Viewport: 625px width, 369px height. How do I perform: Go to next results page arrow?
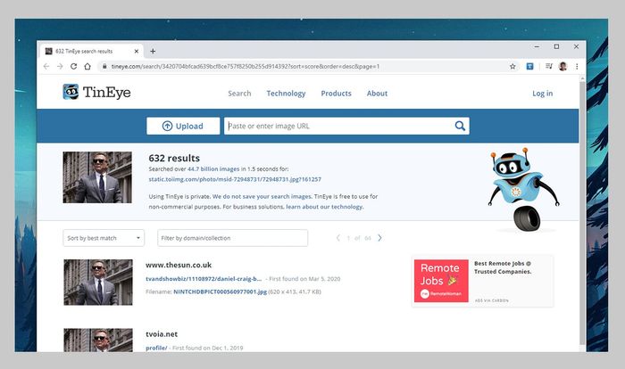tap(379, 238)
